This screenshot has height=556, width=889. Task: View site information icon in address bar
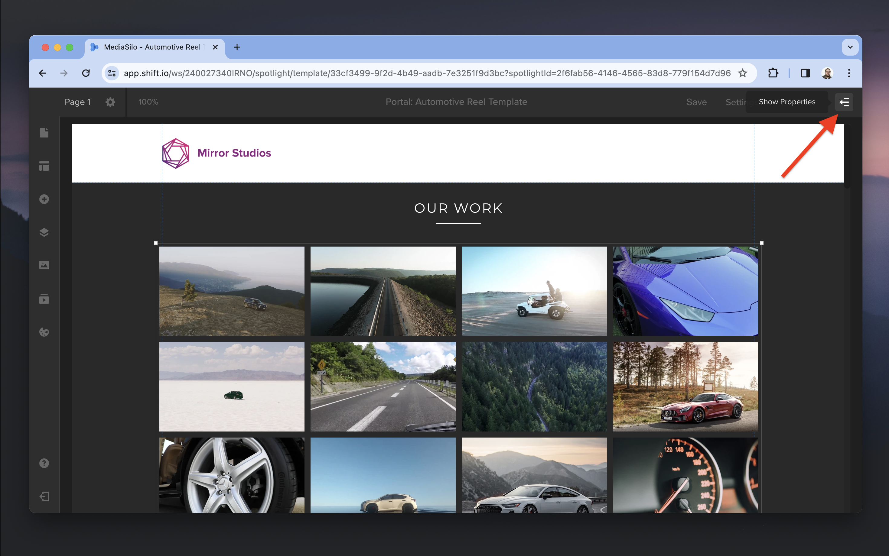(x=112, y=73)
